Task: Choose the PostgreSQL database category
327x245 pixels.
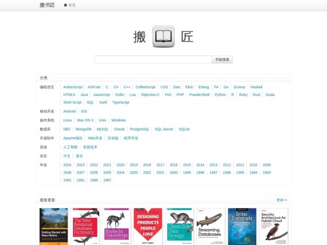Action: (140, 130)
